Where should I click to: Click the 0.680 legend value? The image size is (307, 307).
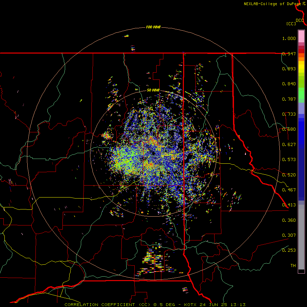point(289,129)
